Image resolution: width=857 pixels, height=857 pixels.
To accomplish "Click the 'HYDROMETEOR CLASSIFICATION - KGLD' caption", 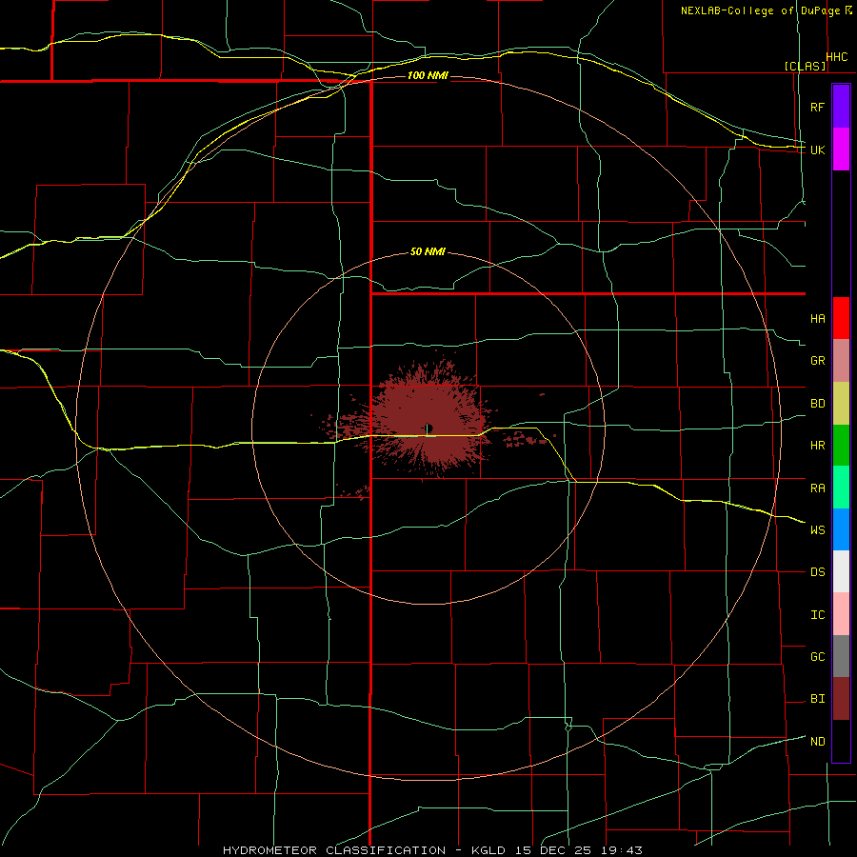I will pos(365,850).
